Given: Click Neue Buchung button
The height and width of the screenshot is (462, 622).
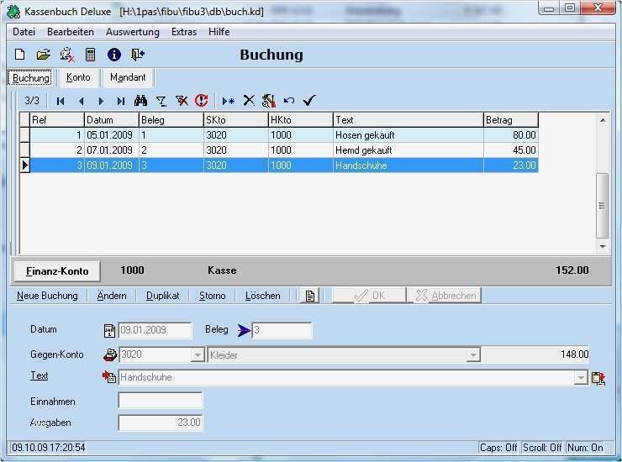Looking at the screenshot, I should 47,296.
